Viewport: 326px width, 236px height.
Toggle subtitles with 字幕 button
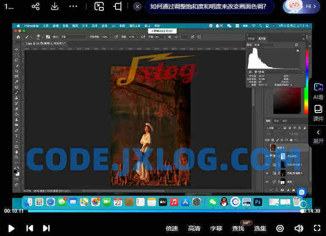click(216, 228)
